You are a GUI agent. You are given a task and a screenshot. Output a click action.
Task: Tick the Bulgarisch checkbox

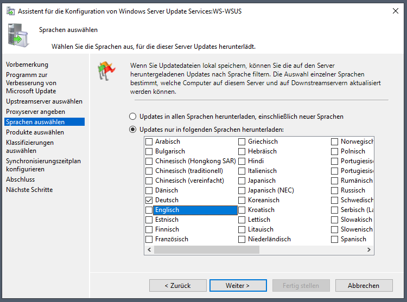tap(149, 151)
